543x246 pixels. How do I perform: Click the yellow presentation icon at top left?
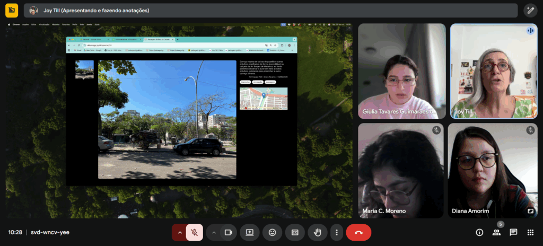(x=11, y=11)
